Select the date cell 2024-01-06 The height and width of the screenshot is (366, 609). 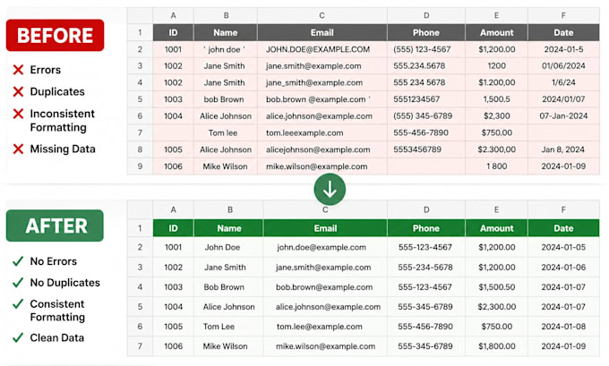tap(563, 268)
